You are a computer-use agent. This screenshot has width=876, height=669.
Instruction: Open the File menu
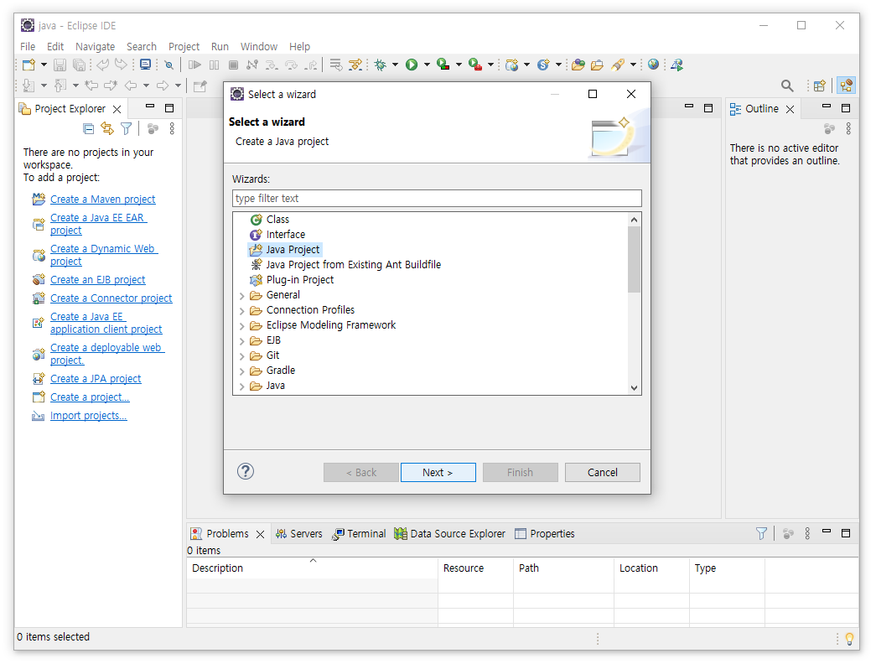[28, 46]
